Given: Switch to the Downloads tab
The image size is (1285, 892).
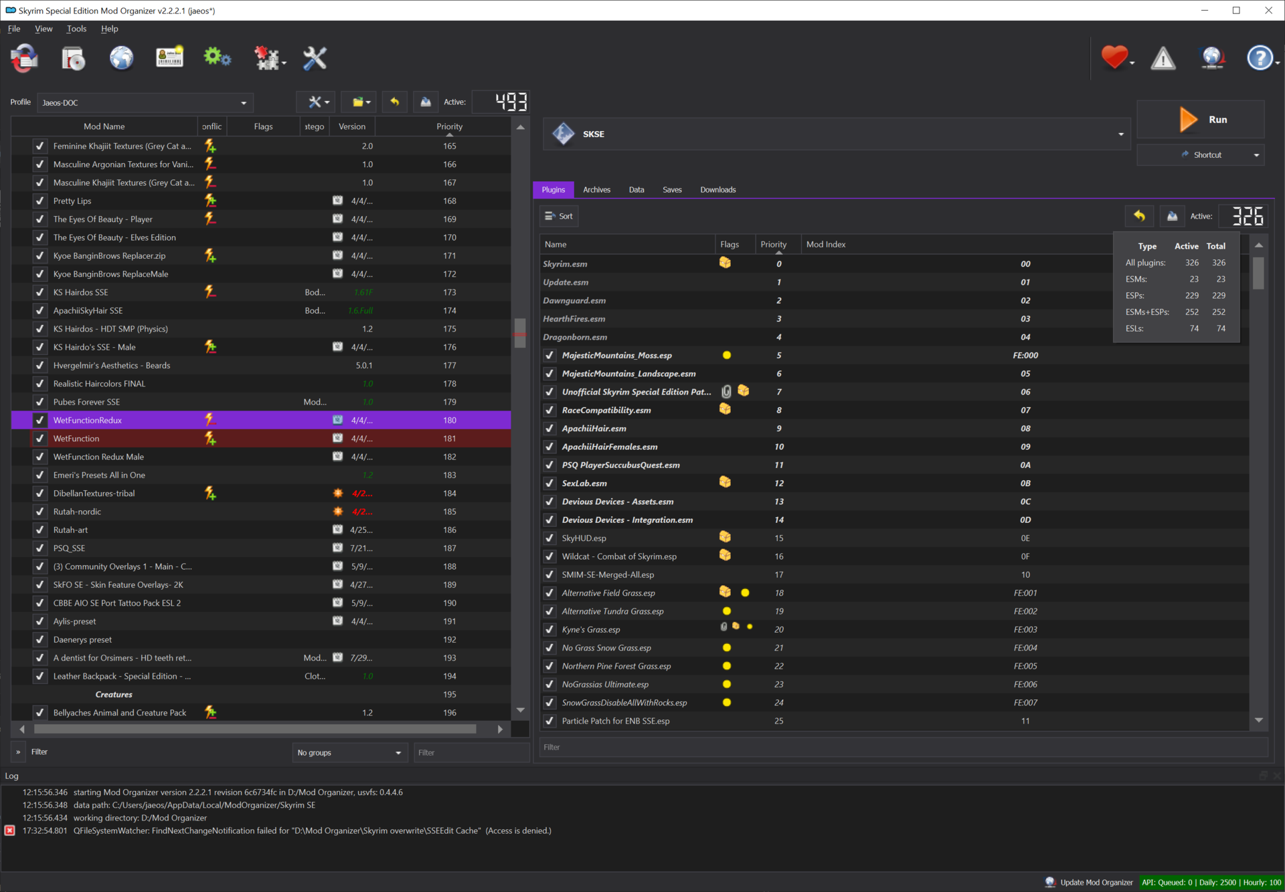Looking at the screenshot, I should click(718, 190).
